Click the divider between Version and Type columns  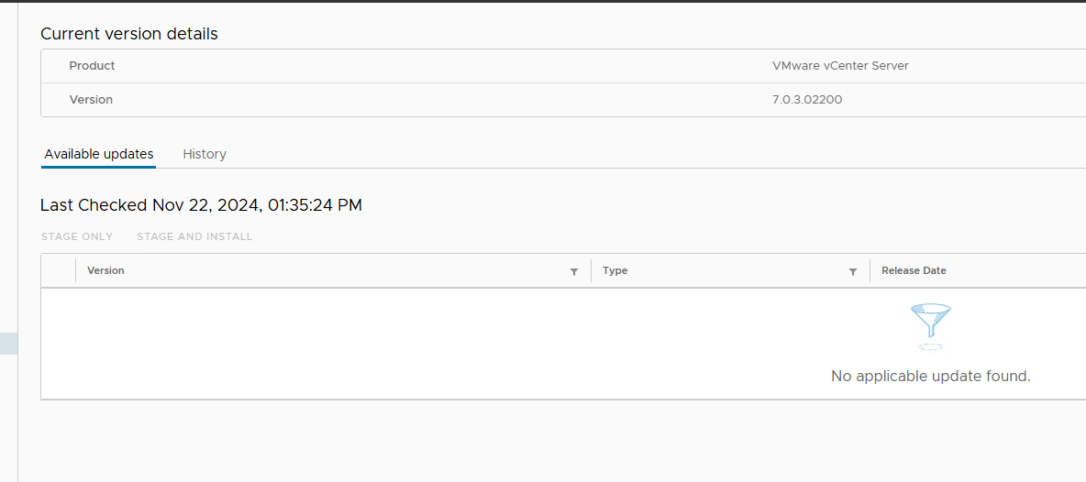point(592,270)
